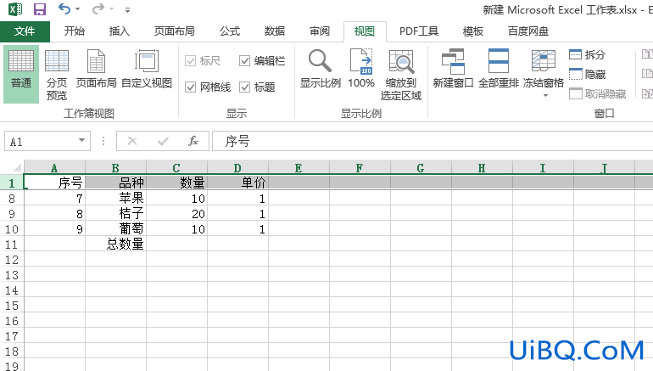The width and height of the screenshot is (653, 371).
Task: Select column C header
Action: 176,168
